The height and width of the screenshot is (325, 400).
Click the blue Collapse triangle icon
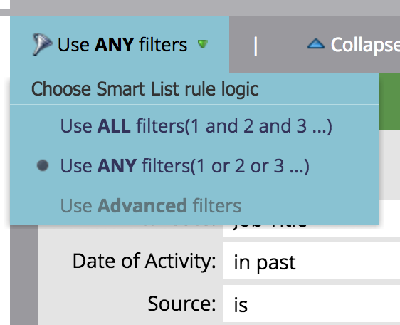tap(316, 43)
